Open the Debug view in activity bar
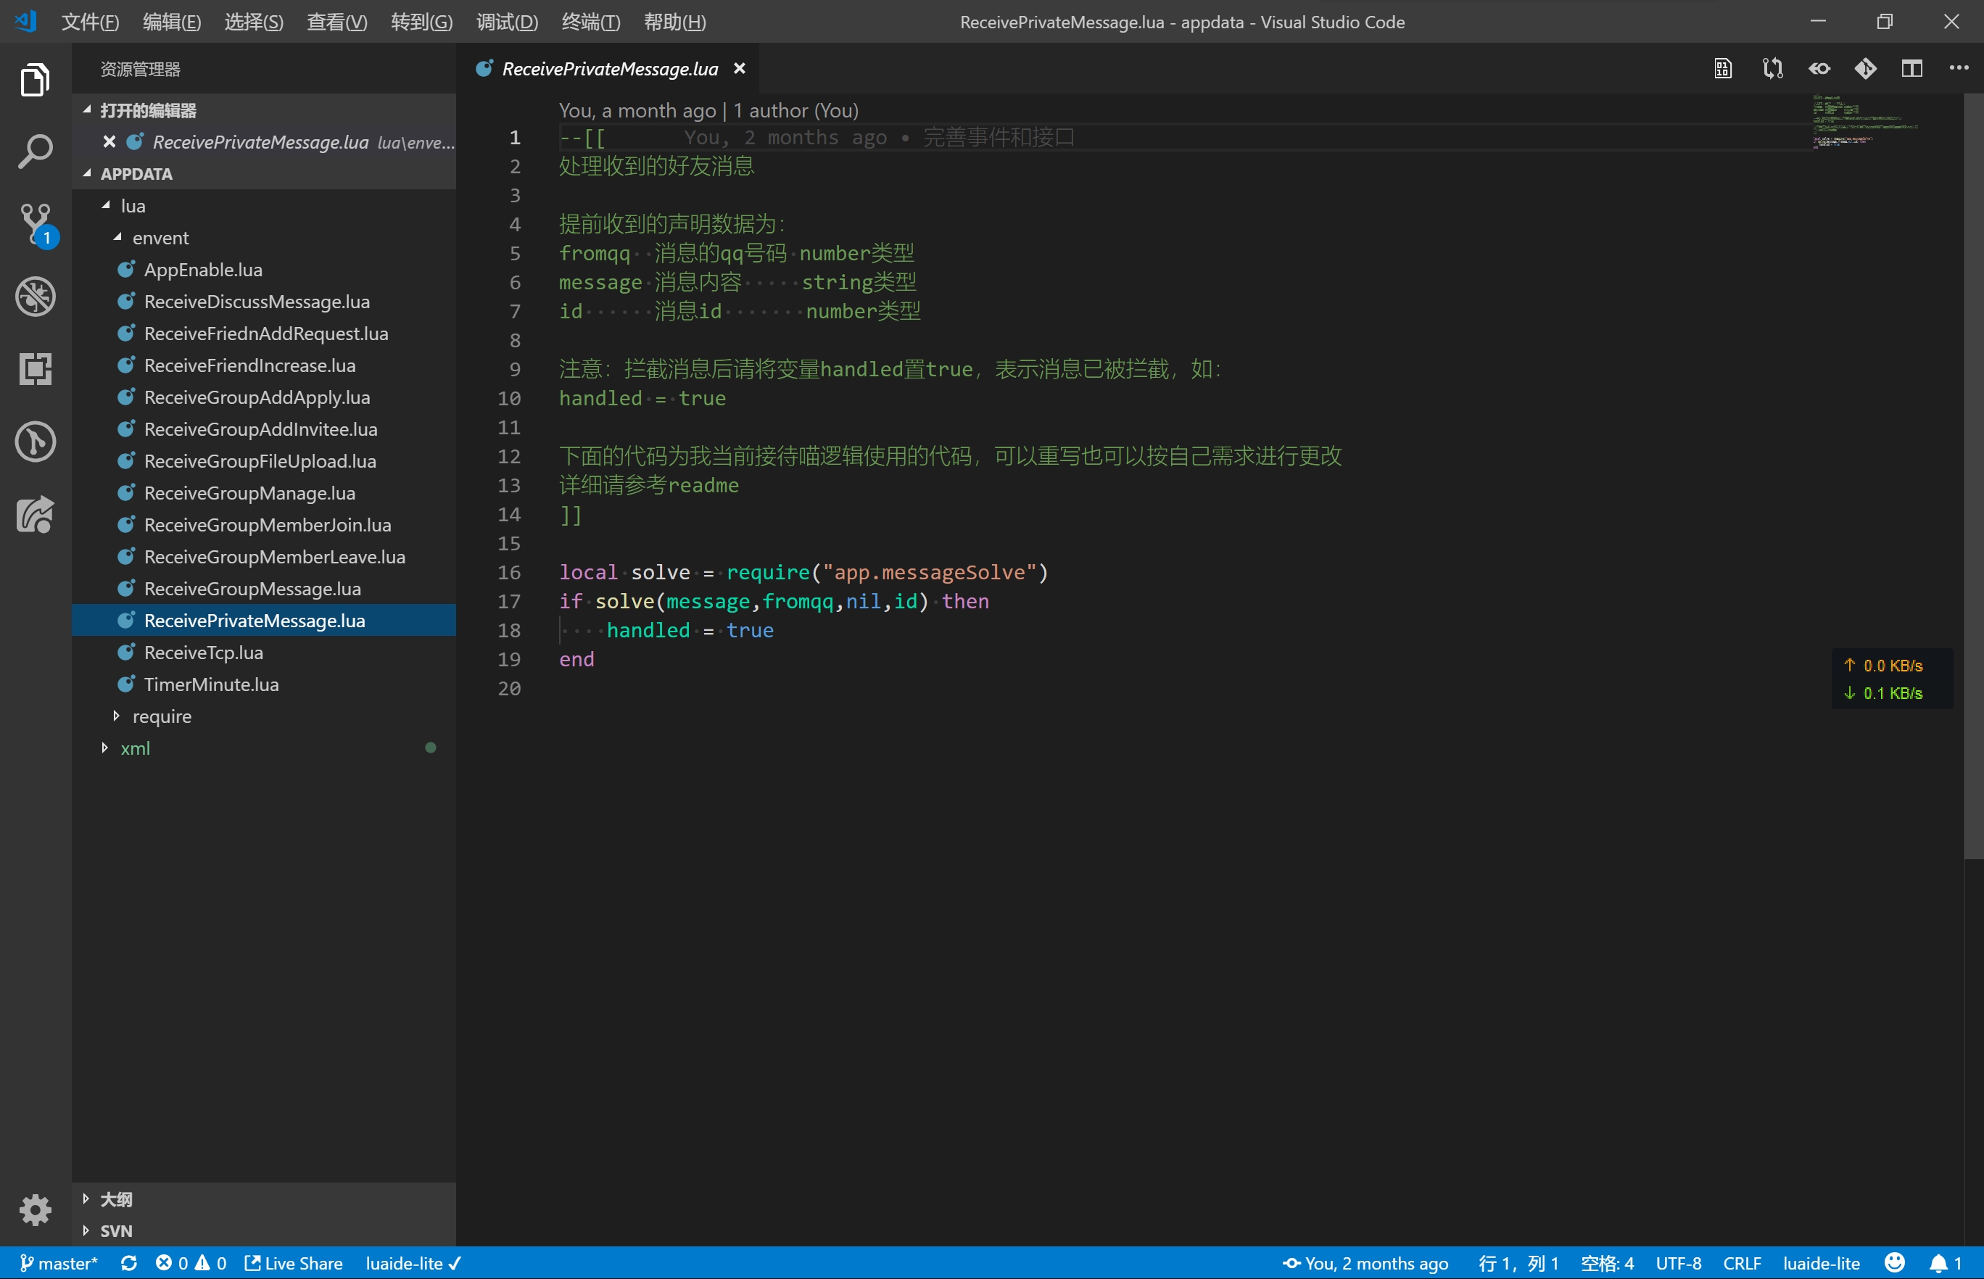 coord(35,297)
